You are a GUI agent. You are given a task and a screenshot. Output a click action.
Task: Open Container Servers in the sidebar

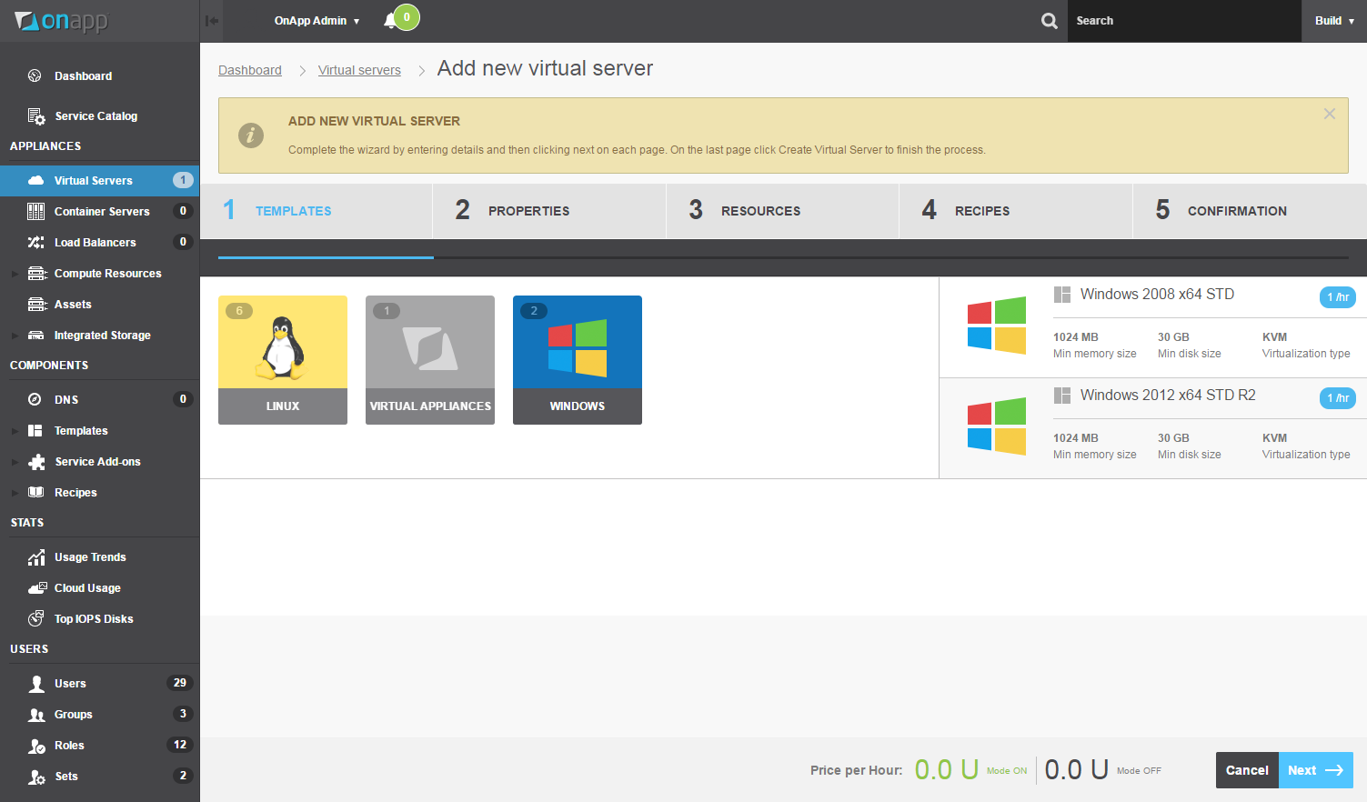point(99,211)
